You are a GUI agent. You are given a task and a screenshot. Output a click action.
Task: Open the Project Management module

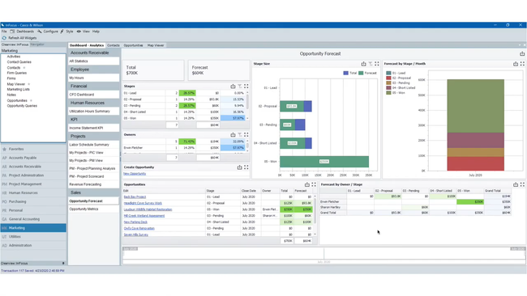click(x=33, y=184)
